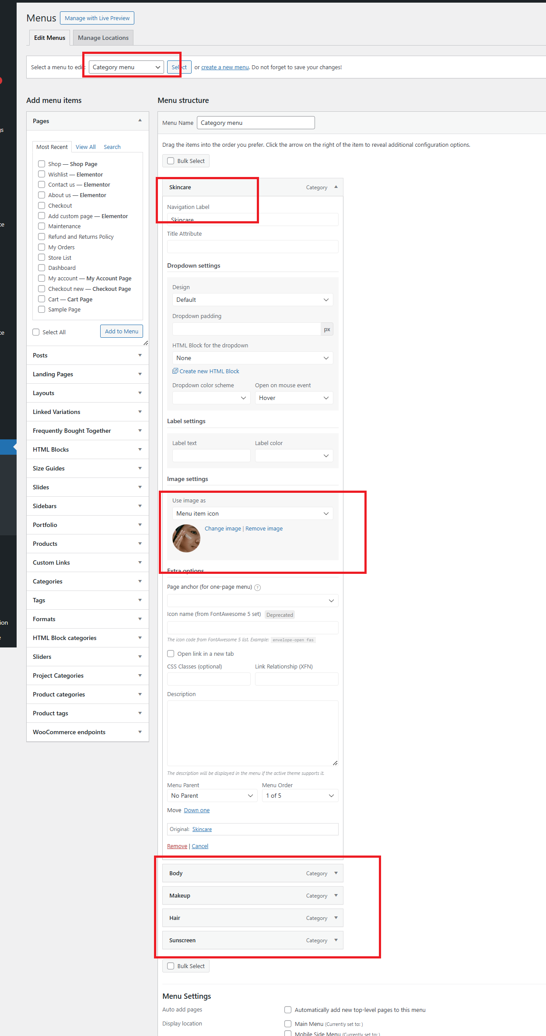Click the Menu Name input field
The width and height of the screenshot is (546, 1036).
click(x=256, y=123)
